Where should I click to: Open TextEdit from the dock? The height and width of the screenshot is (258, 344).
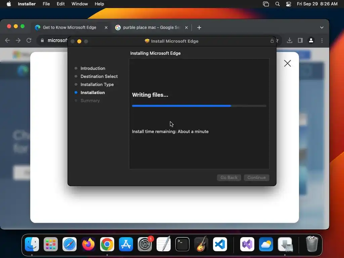tap(164, 244)
